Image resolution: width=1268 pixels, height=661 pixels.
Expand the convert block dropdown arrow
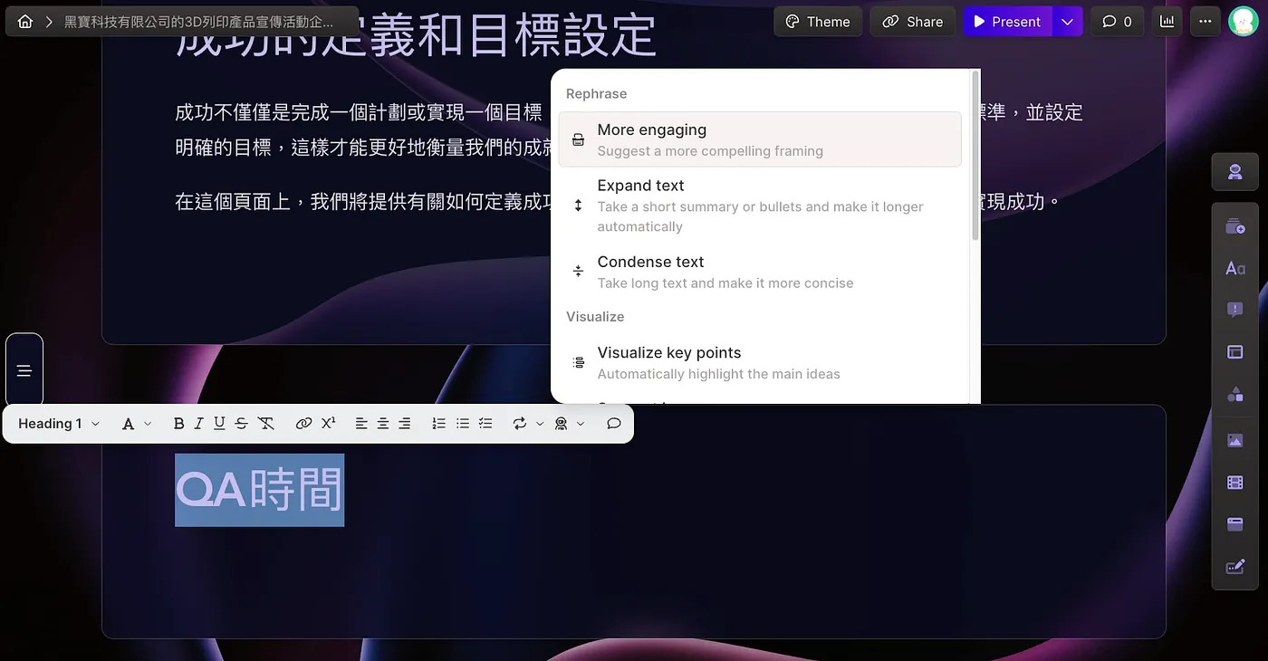(x=540, y=424)
